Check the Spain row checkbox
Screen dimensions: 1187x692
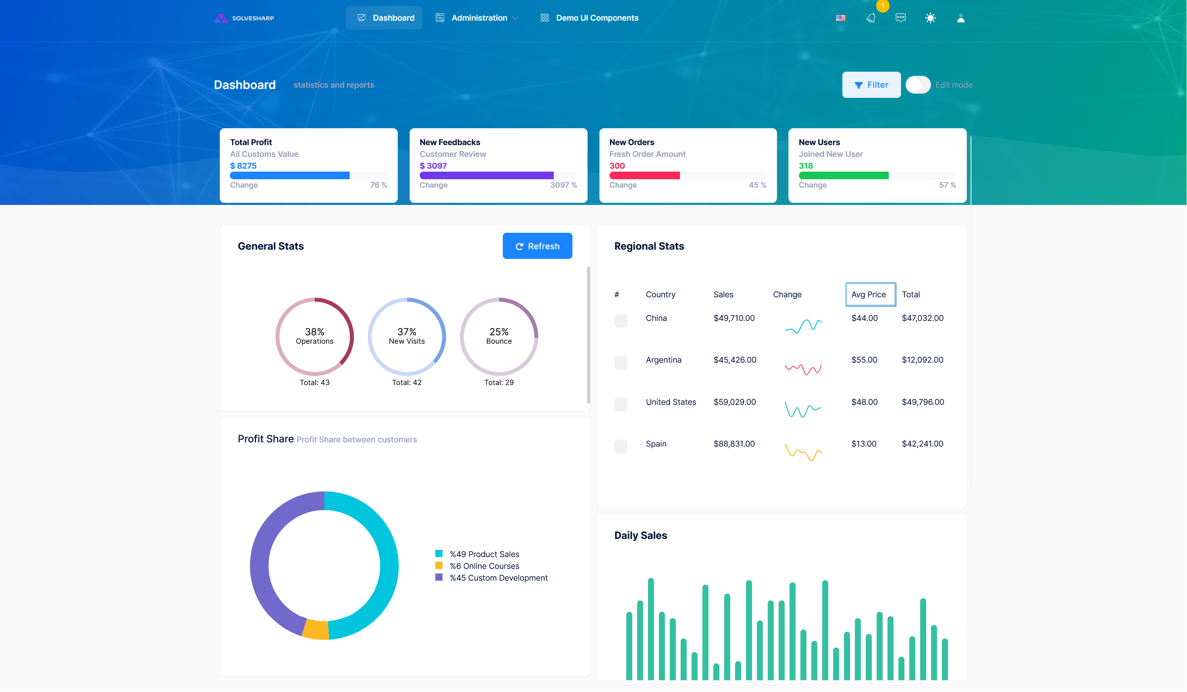pos(621,446)
